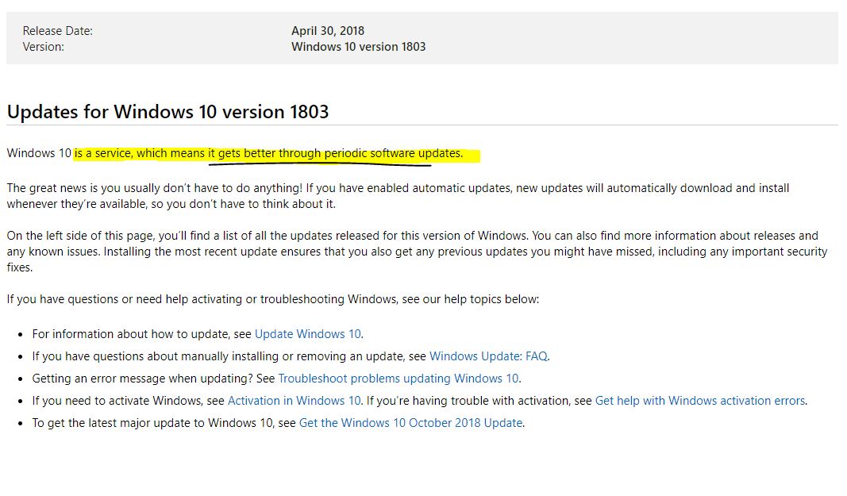Click Troubleshoot problems updating Windows 10 link

(398, 379)
